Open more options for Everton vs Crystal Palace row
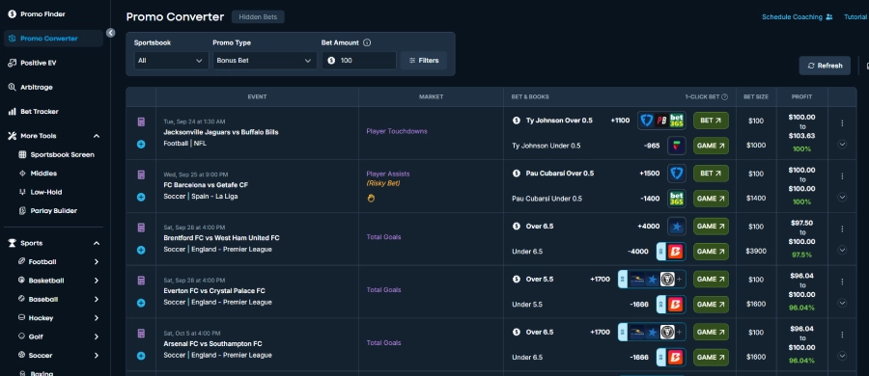 pyautogui.click(x=842, y=282)
